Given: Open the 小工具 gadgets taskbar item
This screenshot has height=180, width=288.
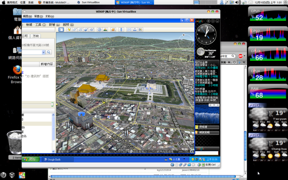Looking at the screenshot, I should [x=175, y=159].
